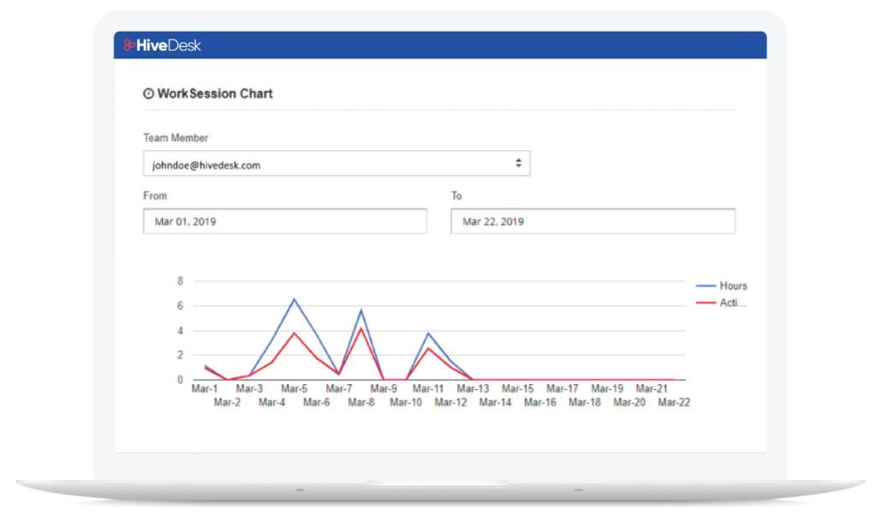Toggle the Acti... series in legend

tap(733, 303)
